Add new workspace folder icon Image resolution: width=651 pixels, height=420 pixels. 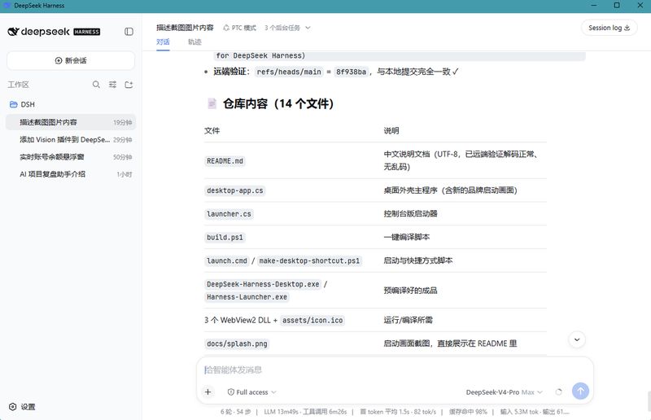[129, 85]
